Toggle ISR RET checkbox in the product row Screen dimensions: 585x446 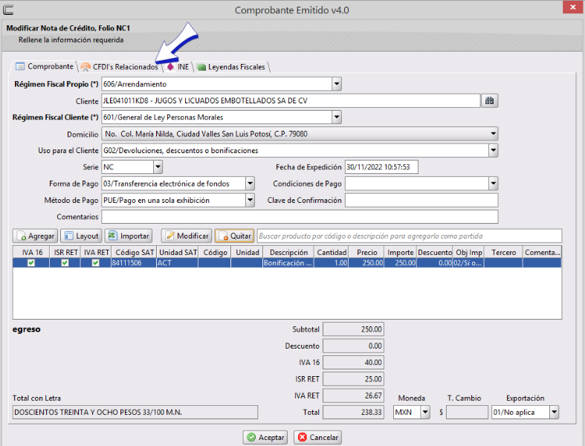click(65, 262)
